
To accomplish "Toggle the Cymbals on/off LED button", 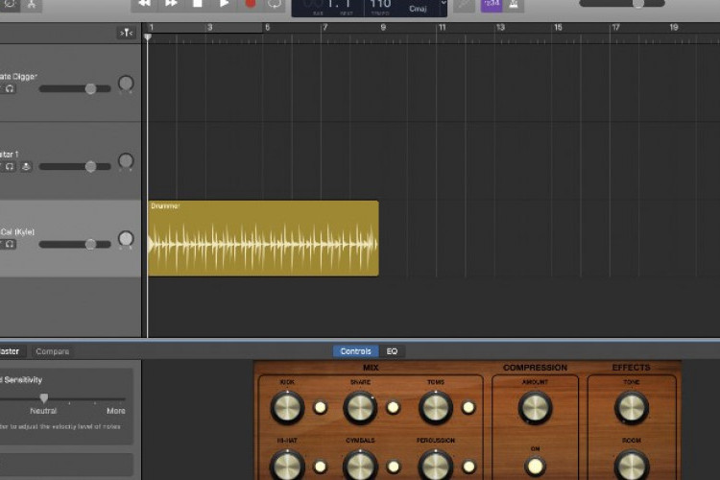I will point(393,467).
